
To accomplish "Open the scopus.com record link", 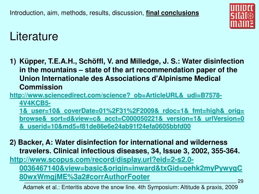I will pos(126,168).
